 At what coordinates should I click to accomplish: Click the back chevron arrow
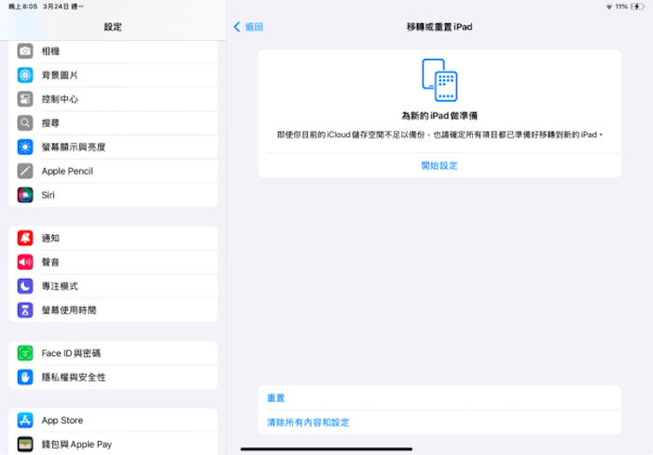pyautogui.click(x=237, y=27)
